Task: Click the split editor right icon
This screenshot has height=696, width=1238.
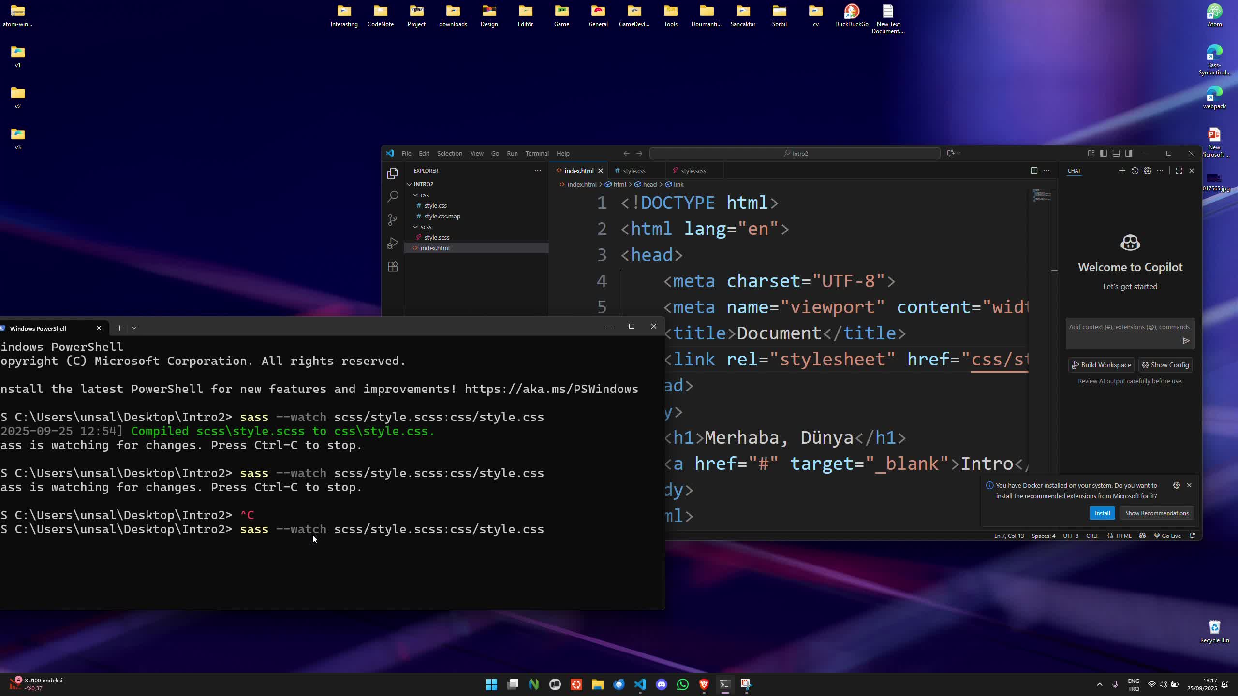Action: pyautogui.click(x=1034, y=171)
